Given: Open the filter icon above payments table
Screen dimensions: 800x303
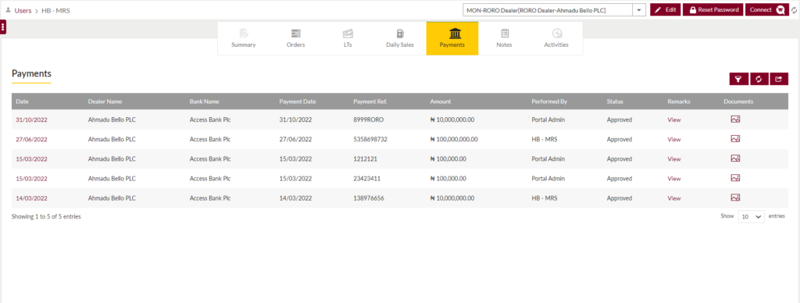Looking at the screenshot, I should tap(739, 79).
